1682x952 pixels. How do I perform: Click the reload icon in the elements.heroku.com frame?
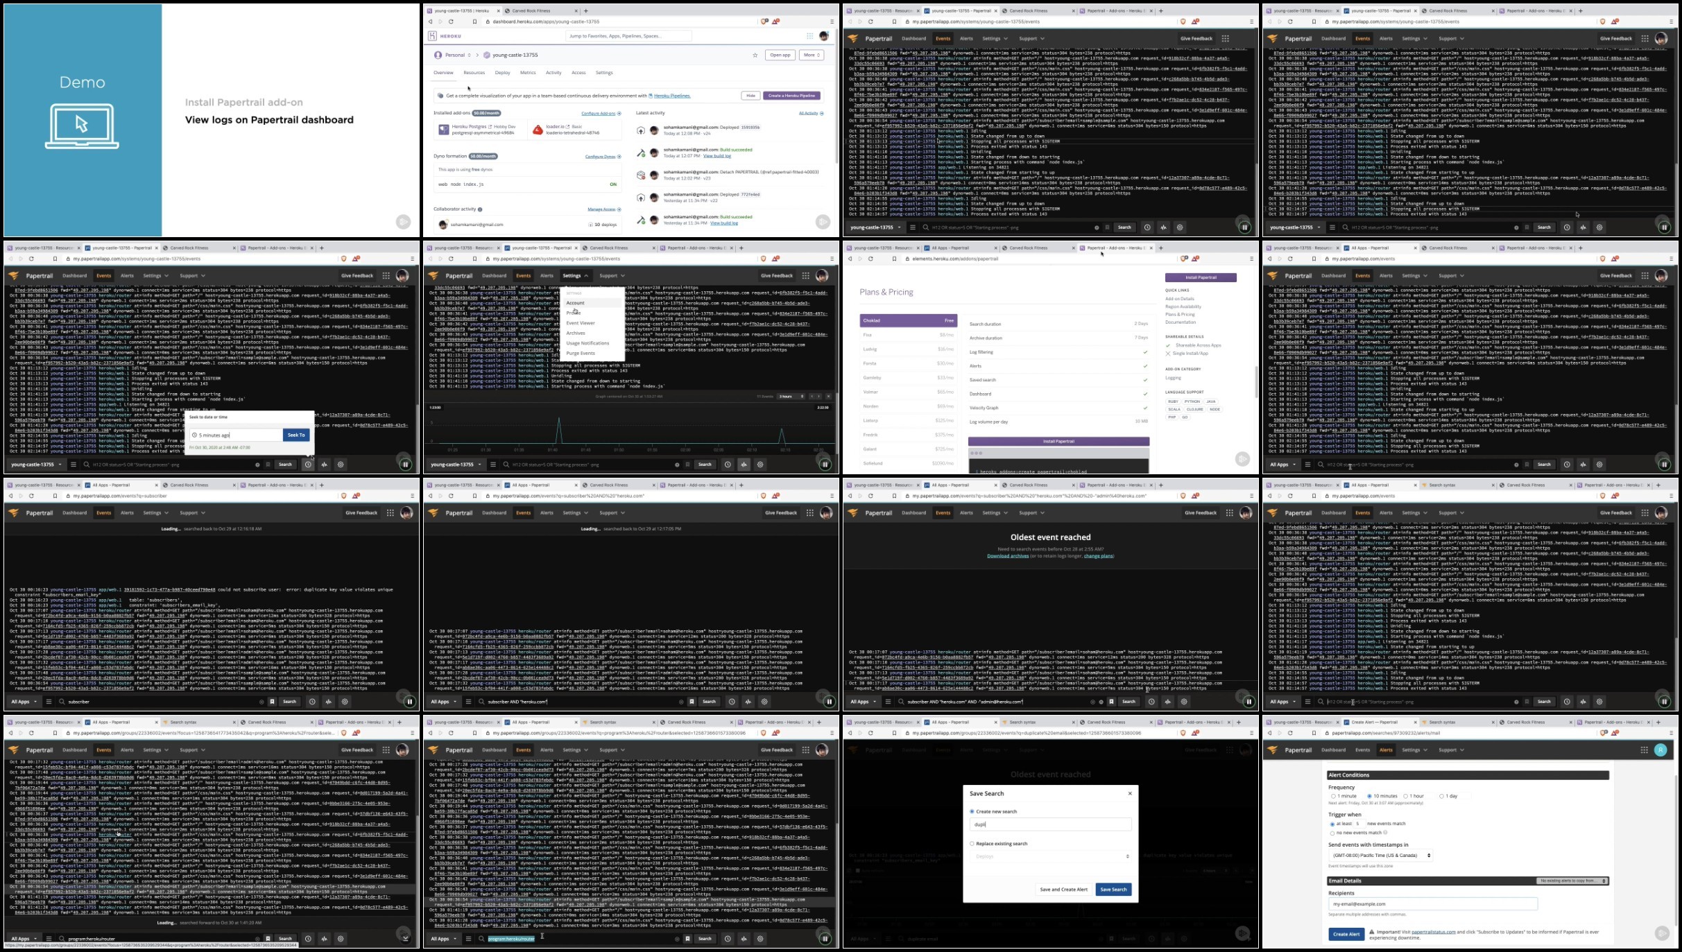[870, 259]
